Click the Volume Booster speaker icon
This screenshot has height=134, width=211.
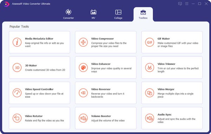[83, 118]
